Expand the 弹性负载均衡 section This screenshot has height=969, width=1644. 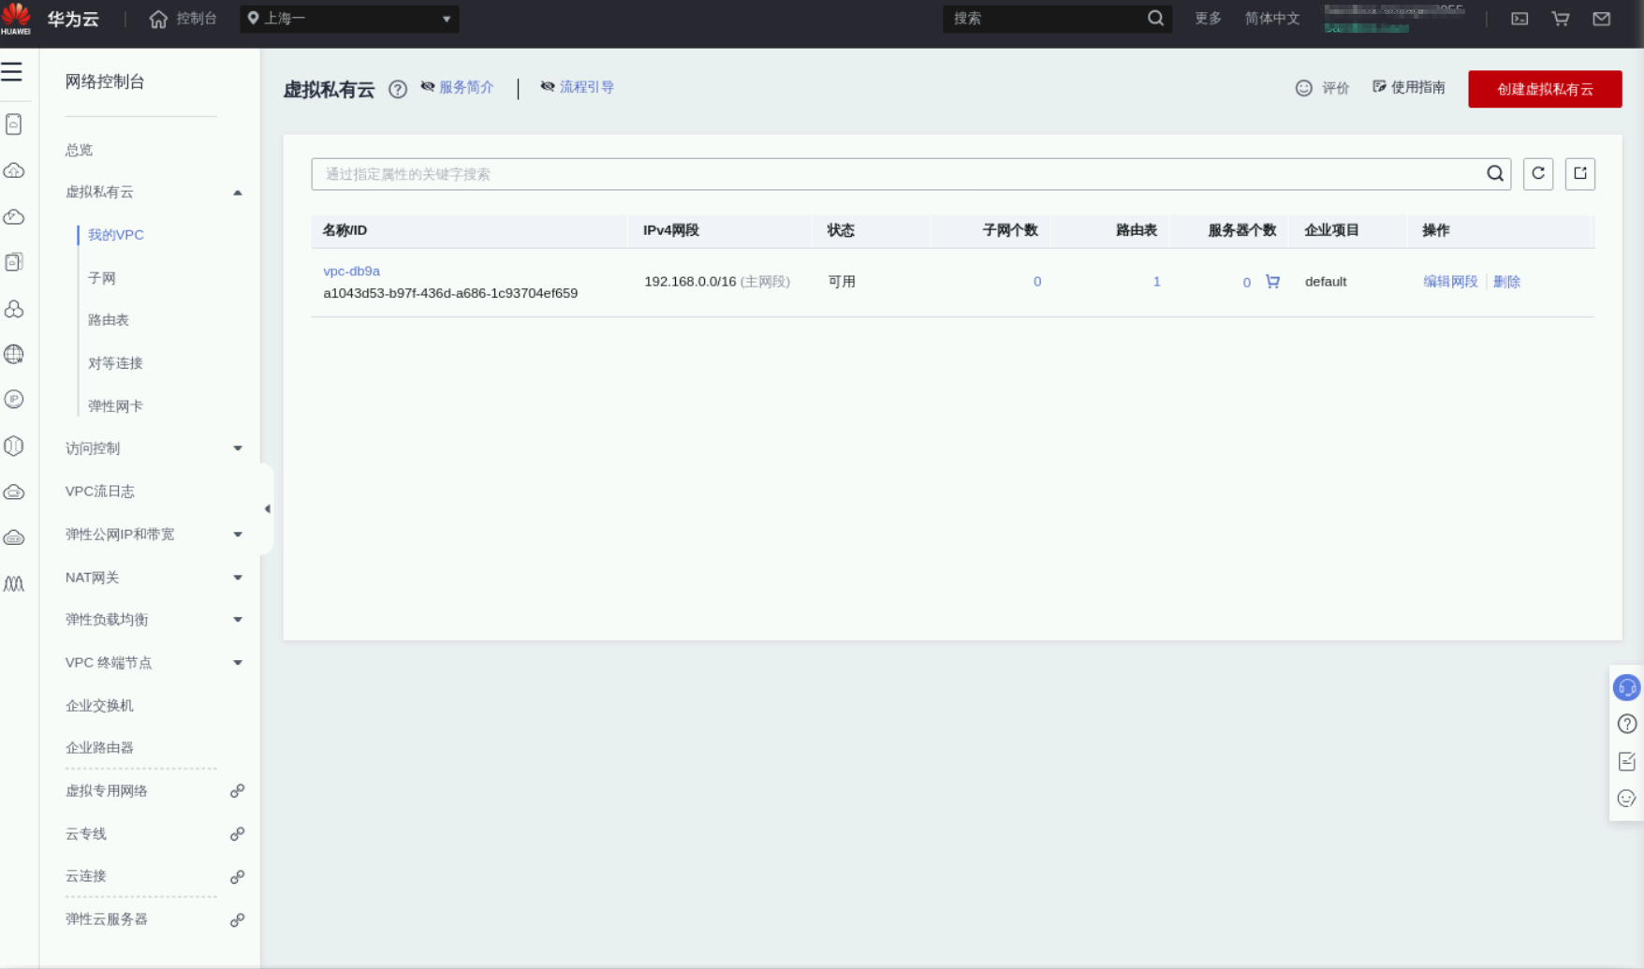tap(238, 620)
